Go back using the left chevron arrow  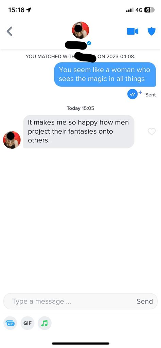pyautogui.click(x=9, y=31)
